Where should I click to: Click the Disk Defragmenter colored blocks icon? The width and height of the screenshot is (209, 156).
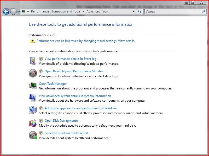click(33, 123)
